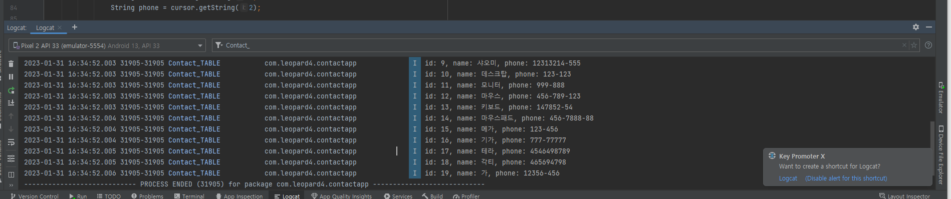The width and height of the screenshot is (951, 199).
Task: Open Configure Logcat formatting options icon
Action: click(x=11, y=158)
